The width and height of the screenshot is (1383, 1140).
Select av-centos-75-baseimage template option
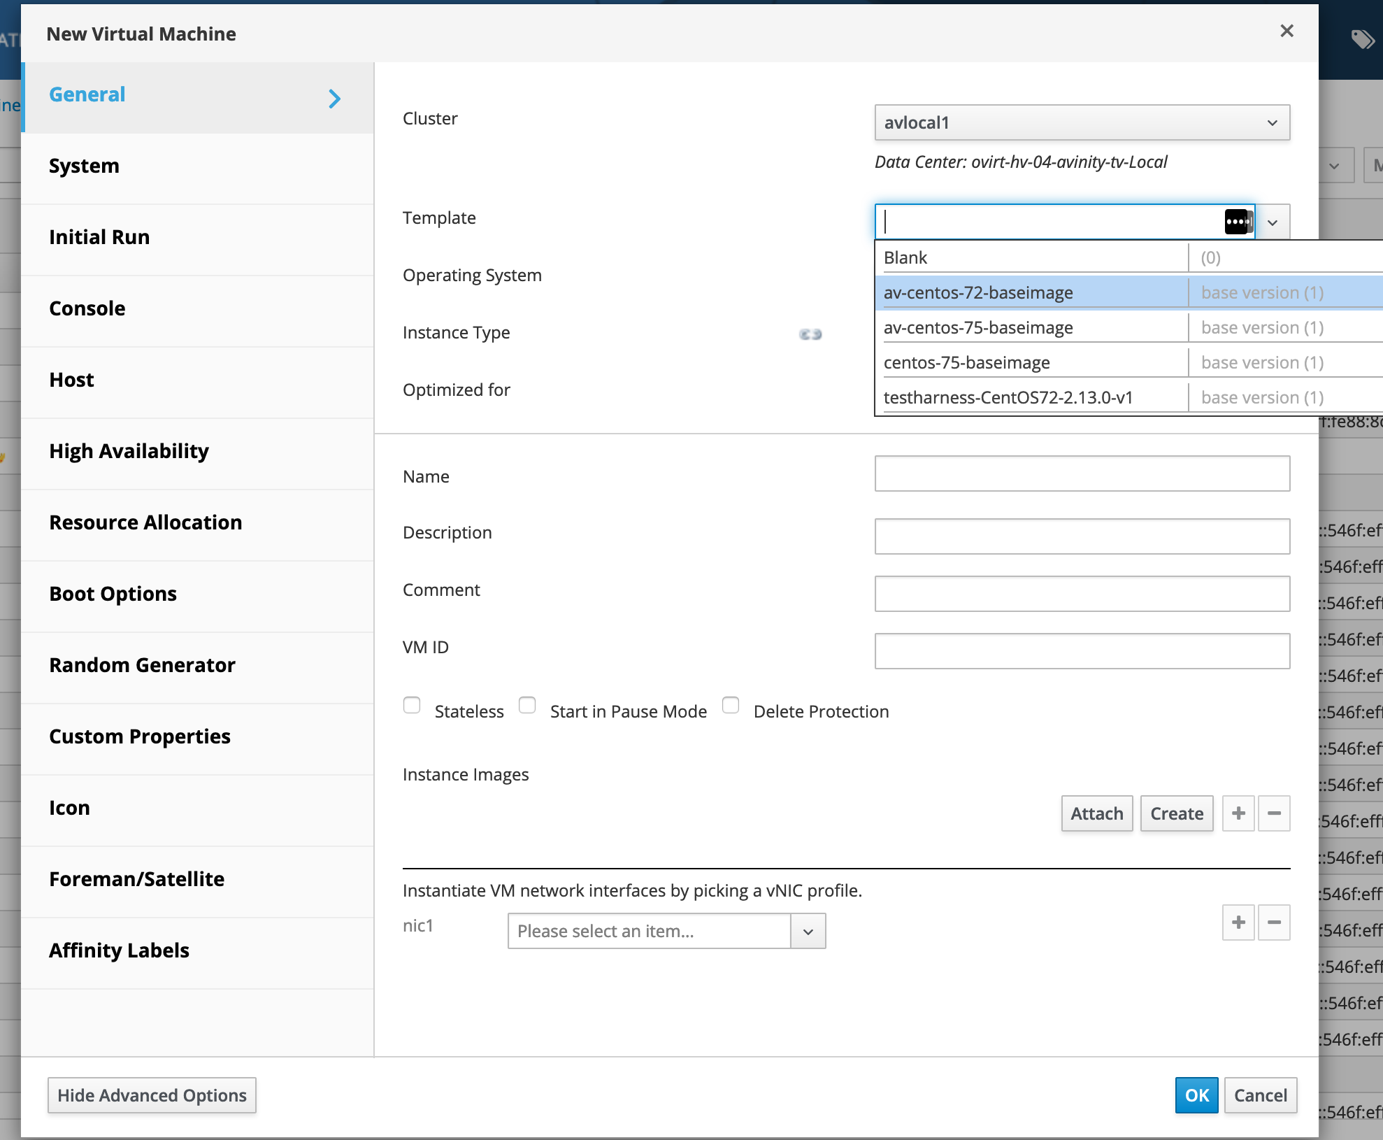[977, 327]
